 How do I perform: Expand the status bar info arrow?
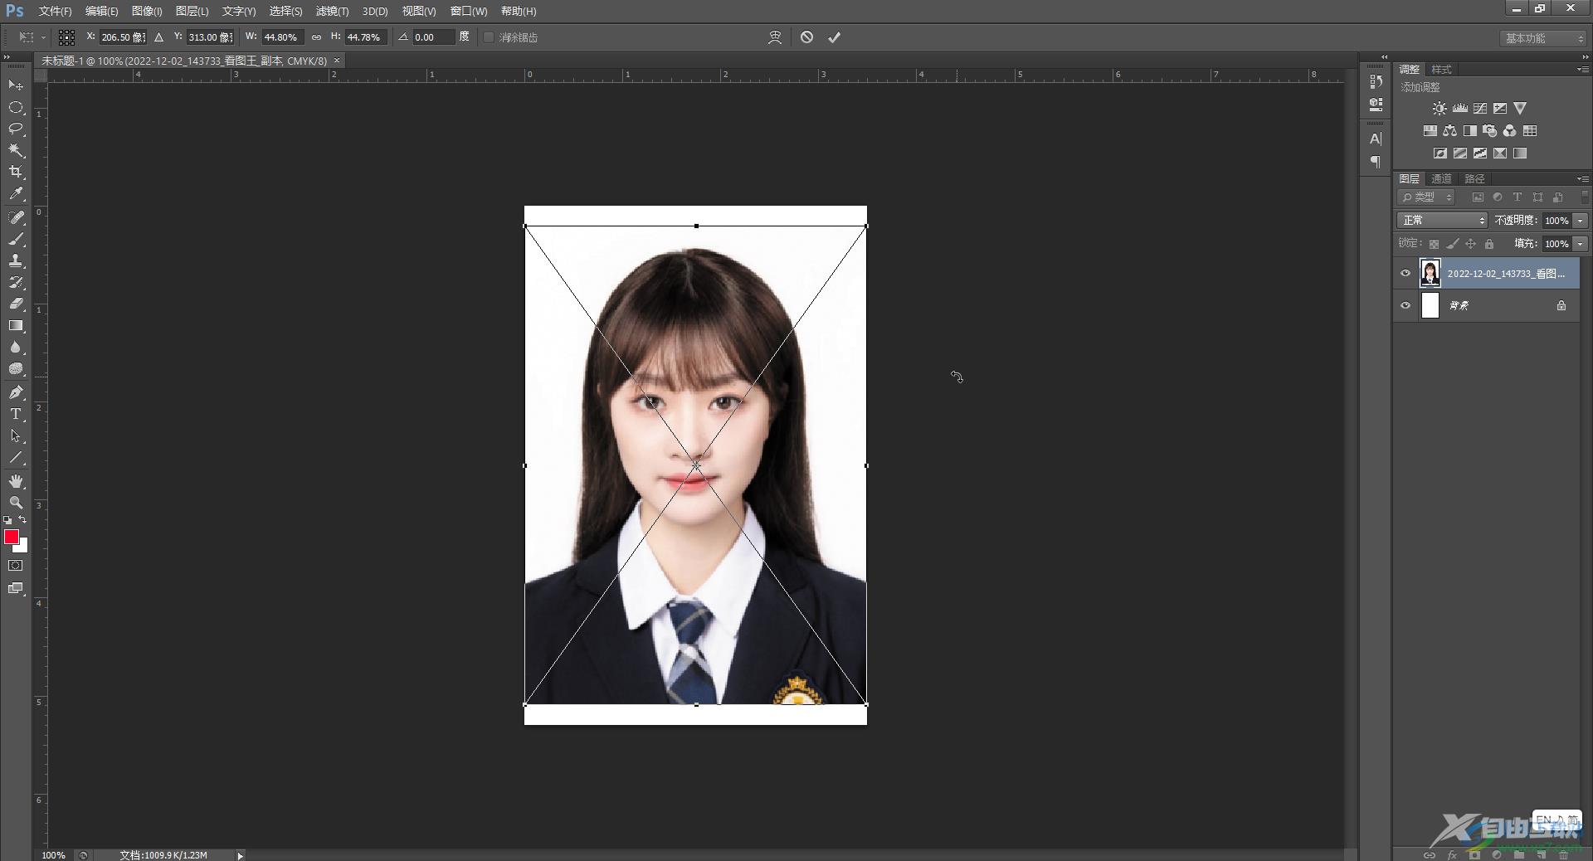click(241, 855)
